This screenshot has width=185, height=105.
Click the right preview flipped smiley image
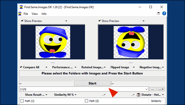click(x=131, y=42)
